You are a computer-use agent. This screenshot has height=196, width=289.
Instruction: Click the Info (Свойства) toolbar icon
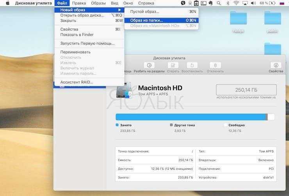tap(276, 65)
